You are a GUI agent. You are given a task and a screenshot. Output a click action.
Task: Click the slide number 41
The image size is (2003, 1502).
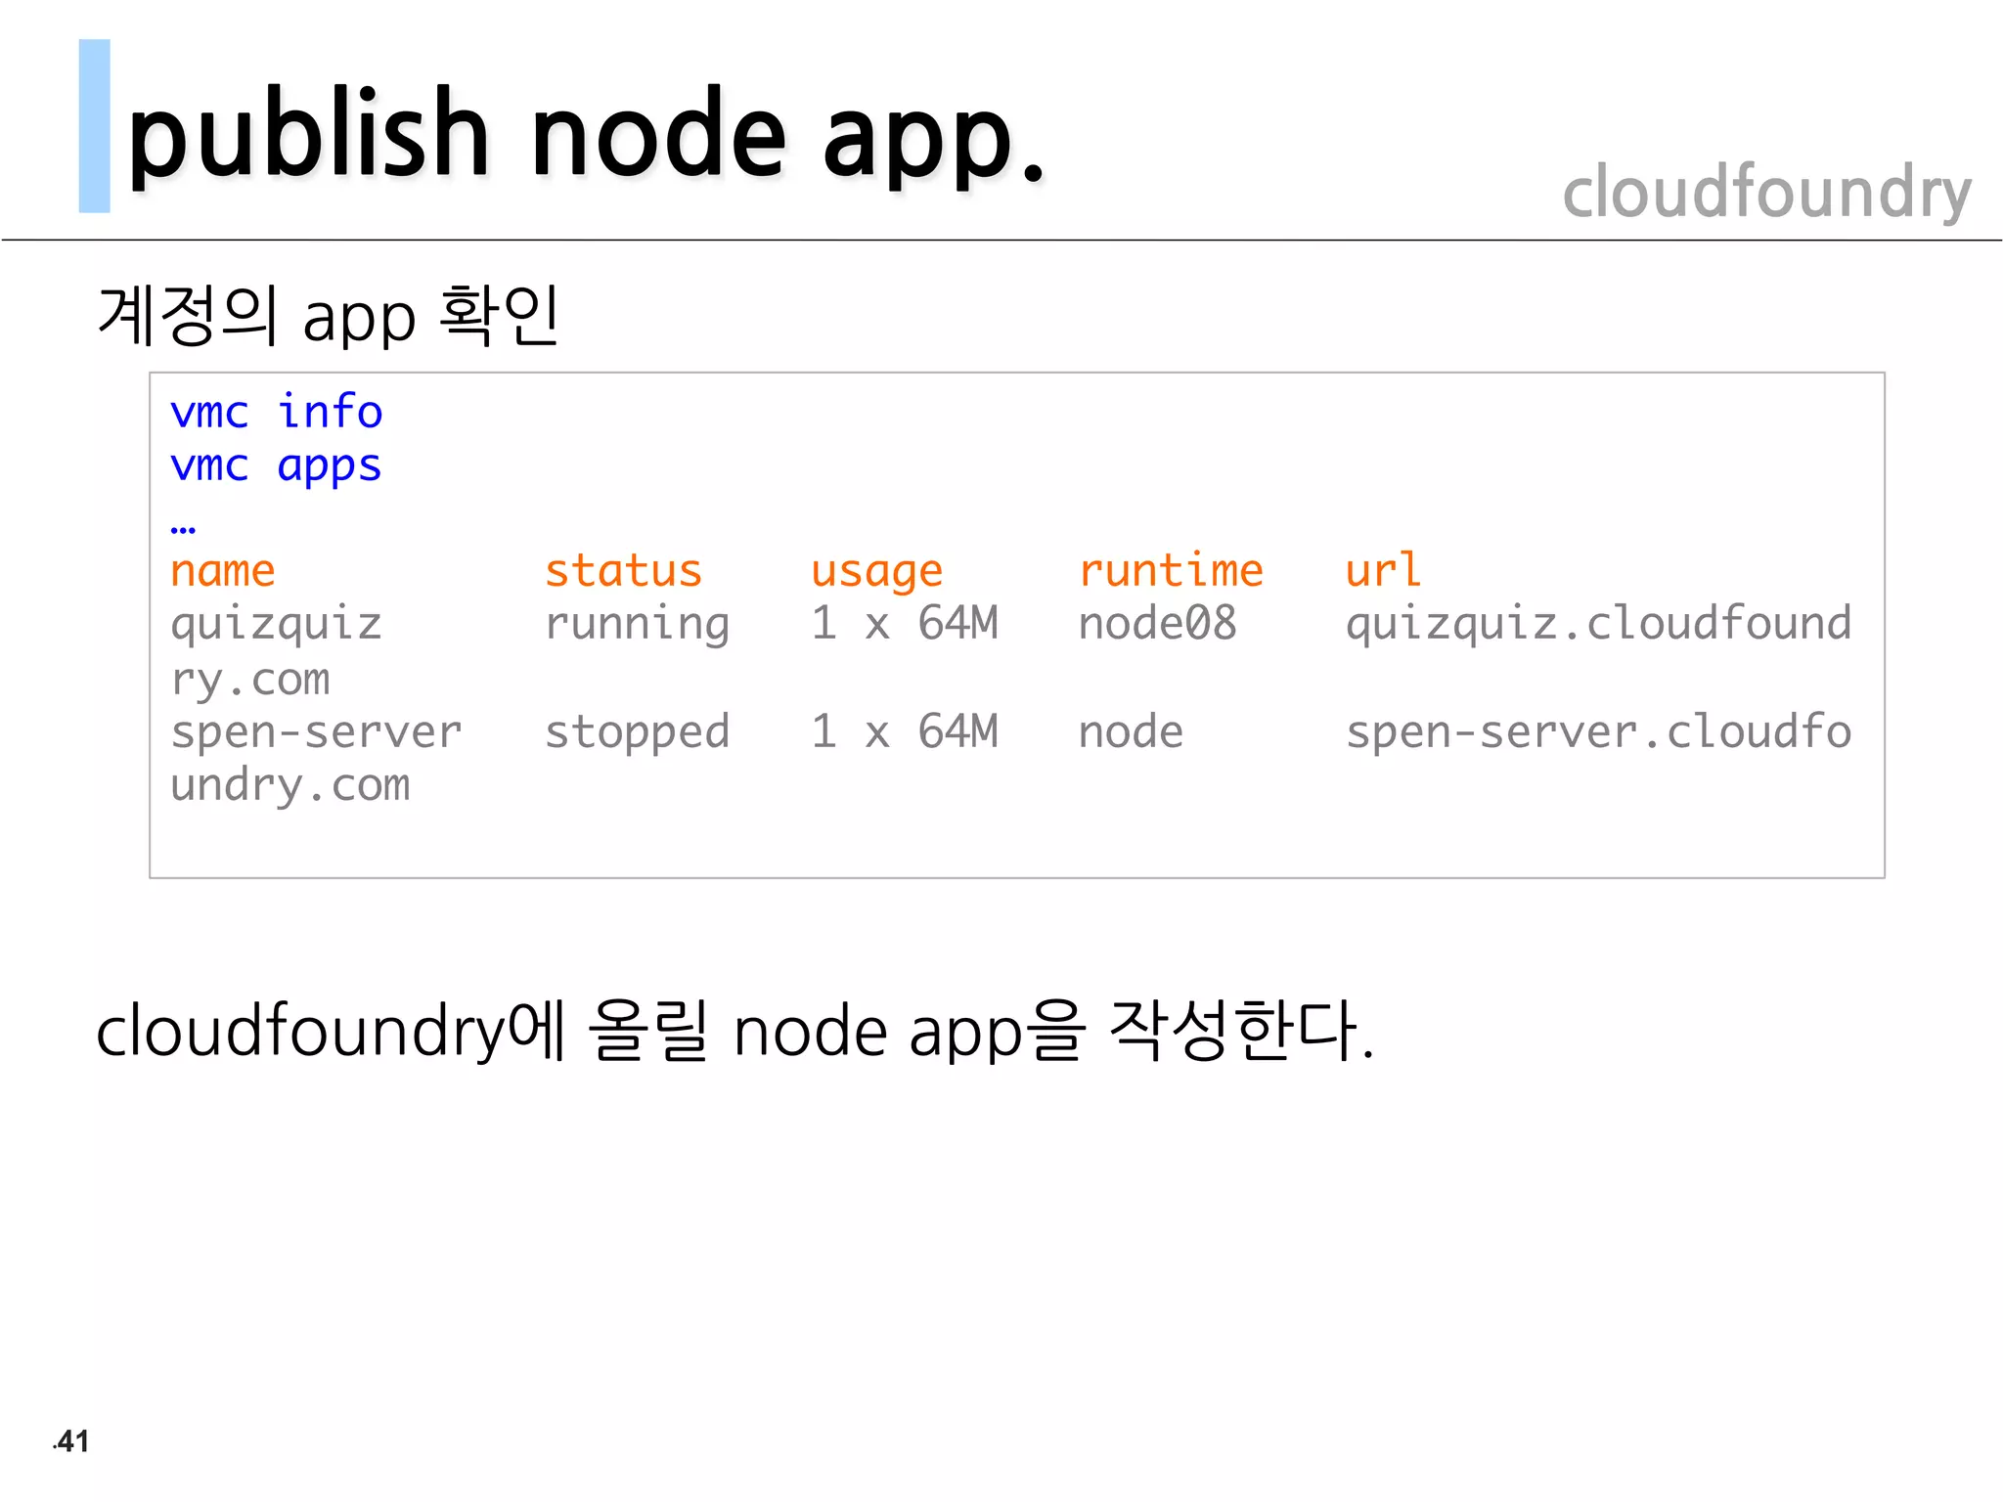(72, 1441)
